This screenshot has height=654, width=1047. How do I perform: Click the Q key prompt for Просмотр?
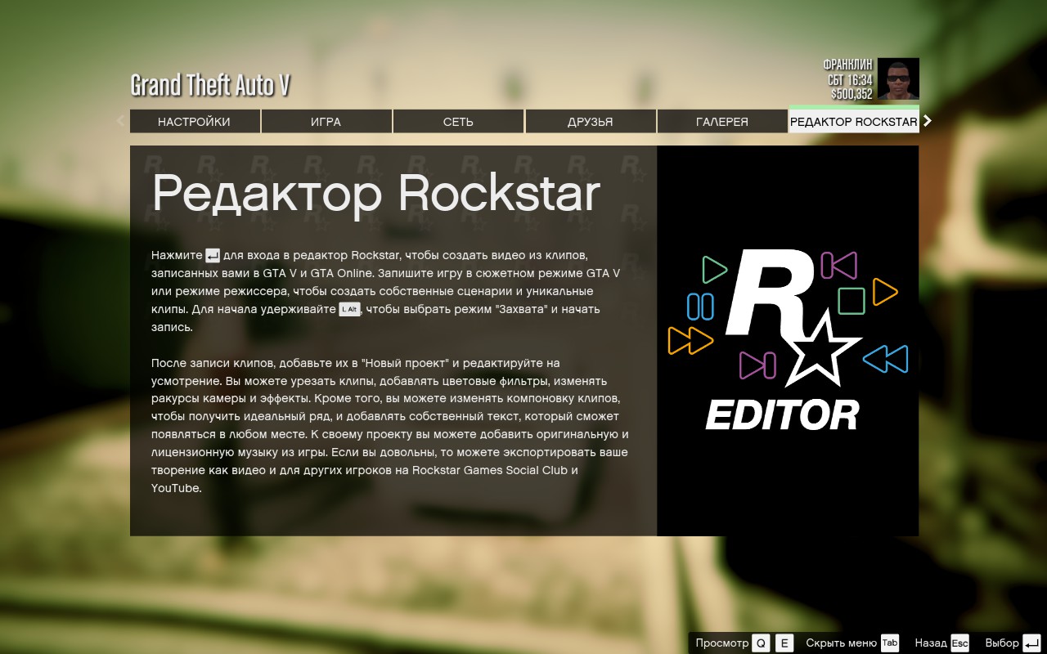point(762,643)
